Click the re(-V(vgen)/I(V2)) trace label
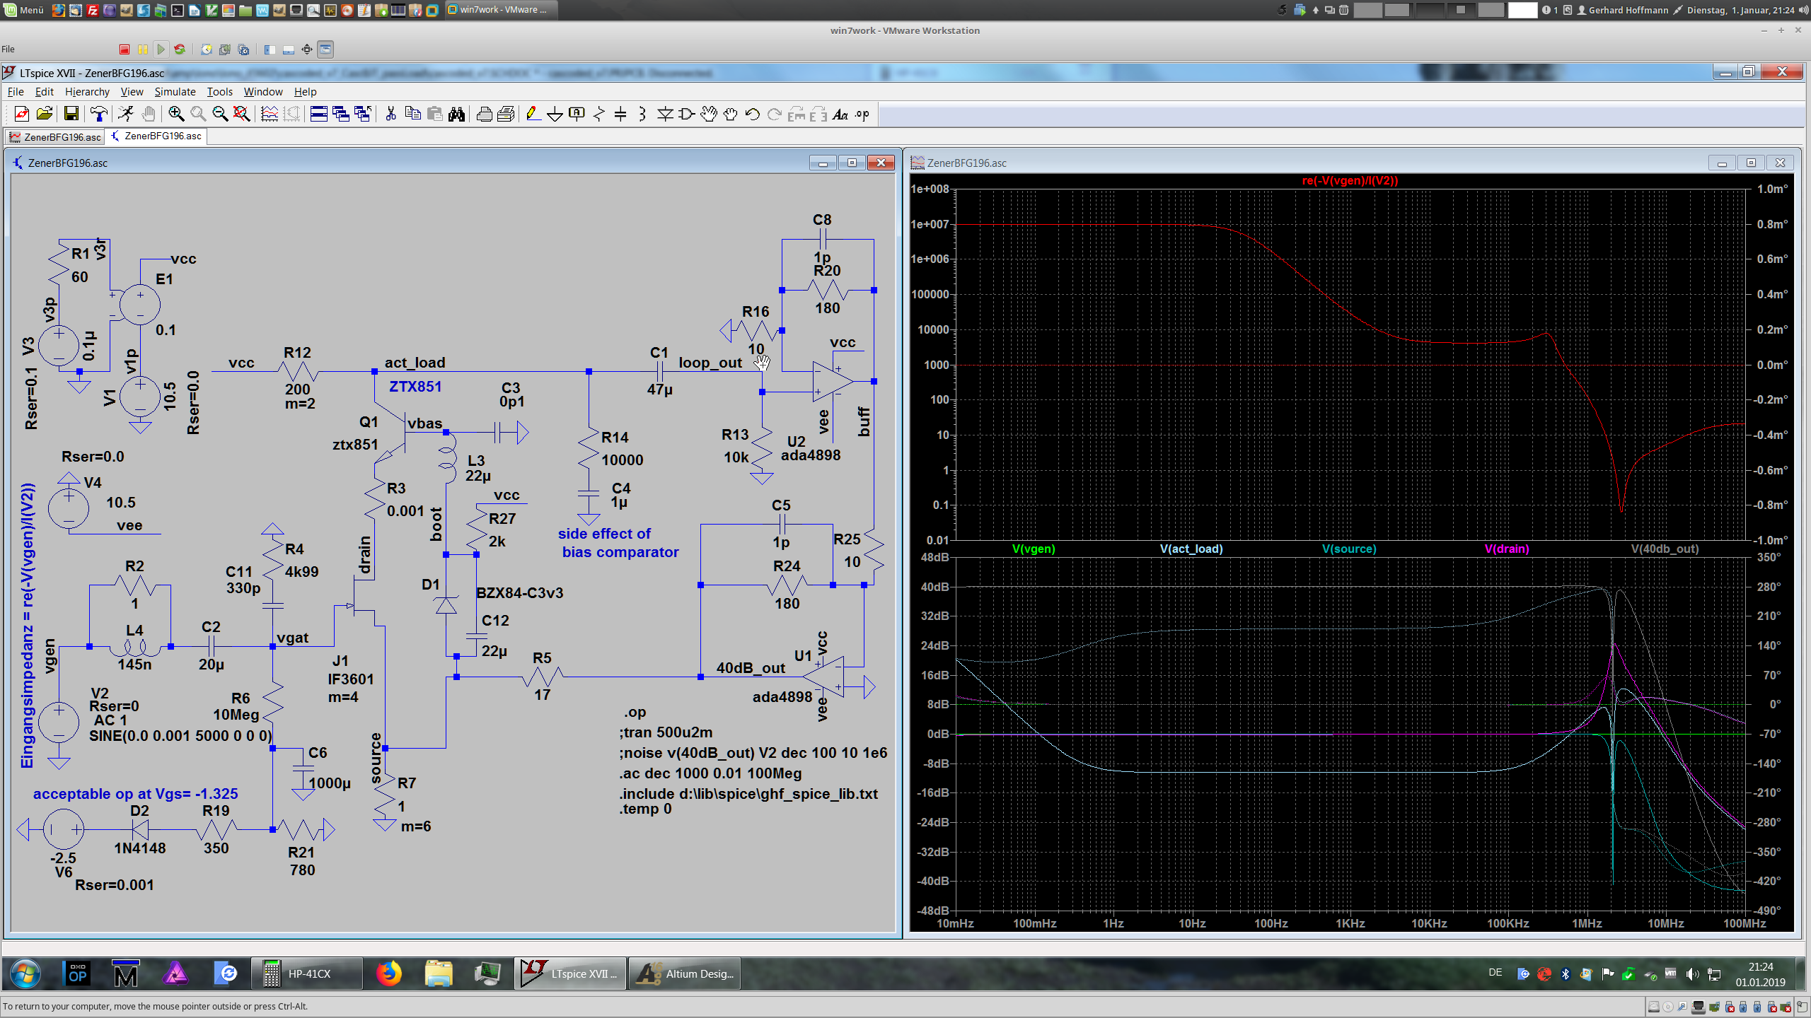The width and height of the screenshot is (1811, 1018). (1350, 180)
